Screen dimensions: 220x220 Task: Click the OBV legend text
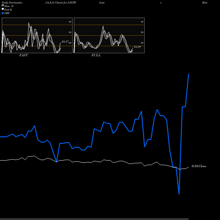(x=7, y=13)
